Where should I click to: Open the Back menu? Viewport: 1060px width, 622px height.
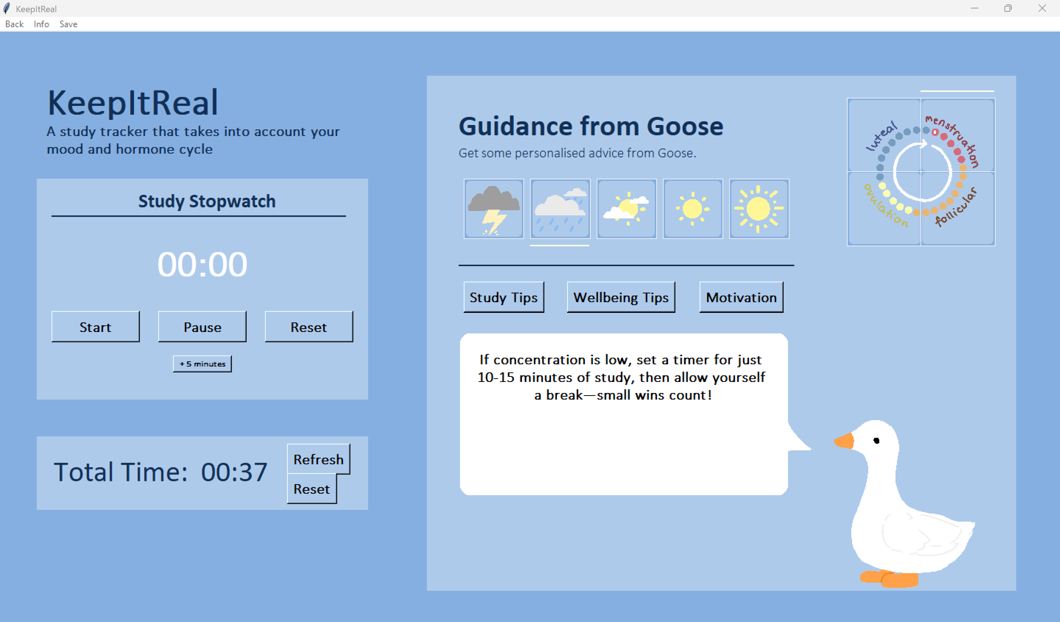pos(14,24)
